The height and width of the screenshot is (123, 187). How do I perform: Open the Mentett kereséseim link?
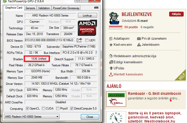pos(128,74)
